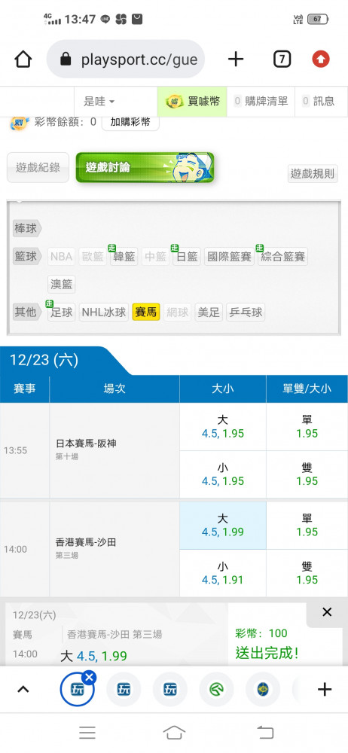Close the first tab thumbnail with the X
Viewport: 348px width, 753px height.
(x=89, y=677)
